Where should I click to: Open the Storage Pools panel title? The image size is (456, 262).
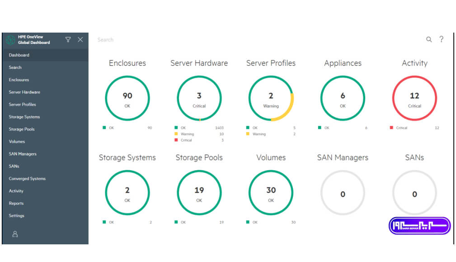(x=199, y=158)
